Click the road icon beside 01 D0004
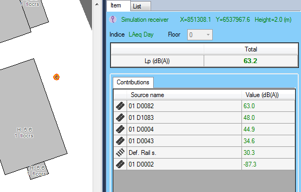Viewport: 301px width, 192px height. (x=120, y=129)
